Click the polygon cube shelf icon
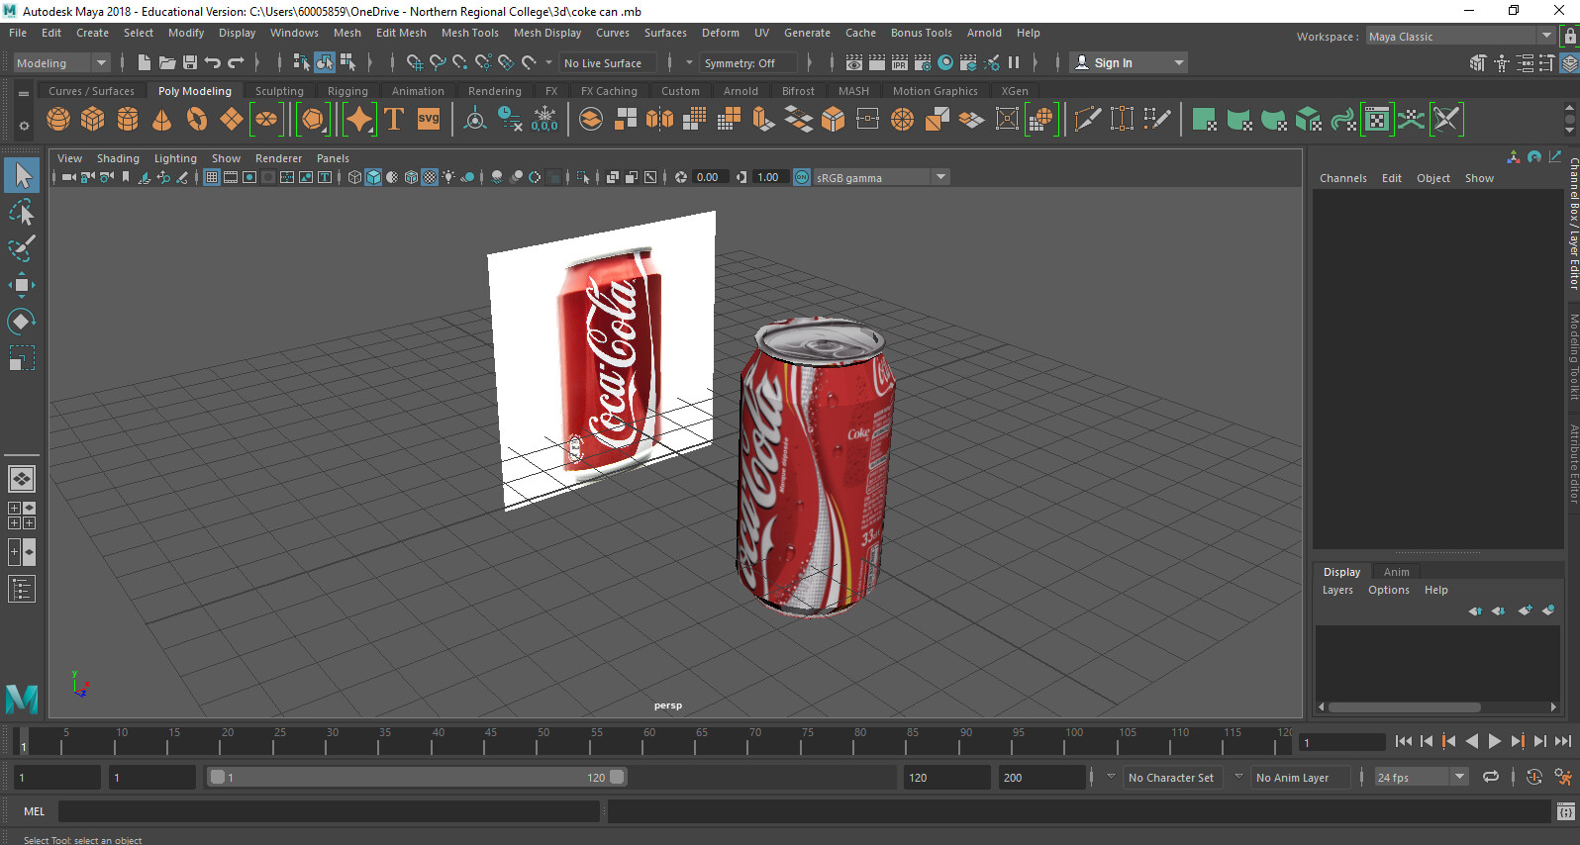 pos(93,120)
